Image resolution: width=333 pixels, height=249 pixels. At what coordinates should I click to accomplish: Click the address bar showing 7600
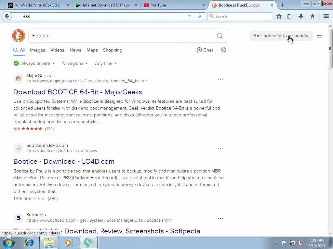coord(104,16)
